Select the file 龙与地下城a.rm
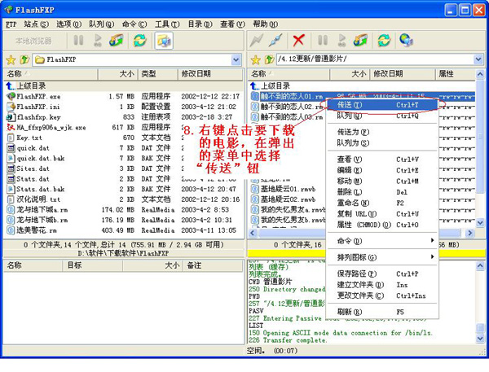Viewport: 489px width, 372px height. tap(38, 209)
